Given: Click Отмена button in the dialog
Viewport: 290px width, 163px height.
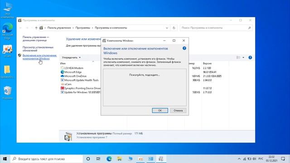Looking at the screenshot, I should coord(178,110).
